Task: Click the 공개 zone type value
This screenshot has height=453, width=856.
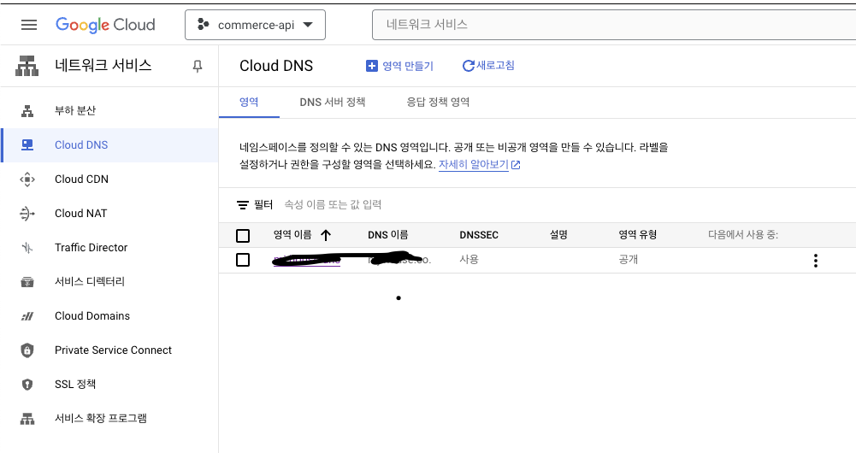Action: point(629,259)
